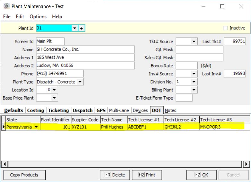Click the right arrow of horizontal scrollbar
This screenshot has width=251, height=182.
coord(247,164)
